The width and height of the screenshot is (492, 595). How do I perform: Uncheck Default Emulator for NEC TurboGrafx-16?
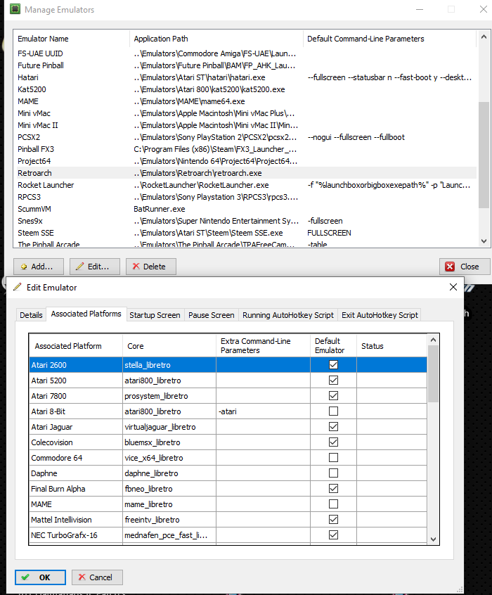(333, 535)
